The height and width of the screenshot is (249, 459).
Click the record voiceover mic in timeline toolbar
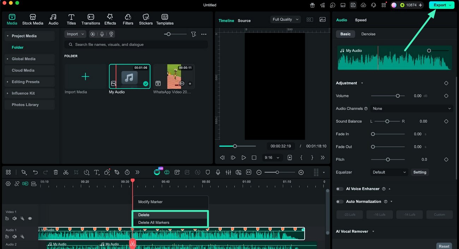pos(218,172)
